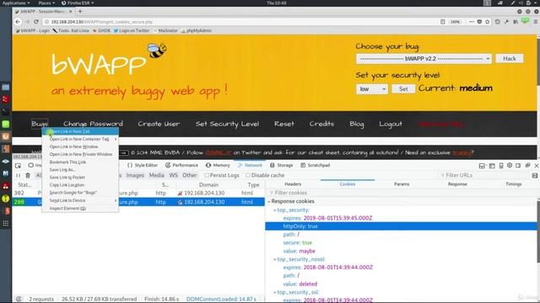Open the library icon in toolbar
This screenshot has width=540, height=303.
tap(516, 22)
